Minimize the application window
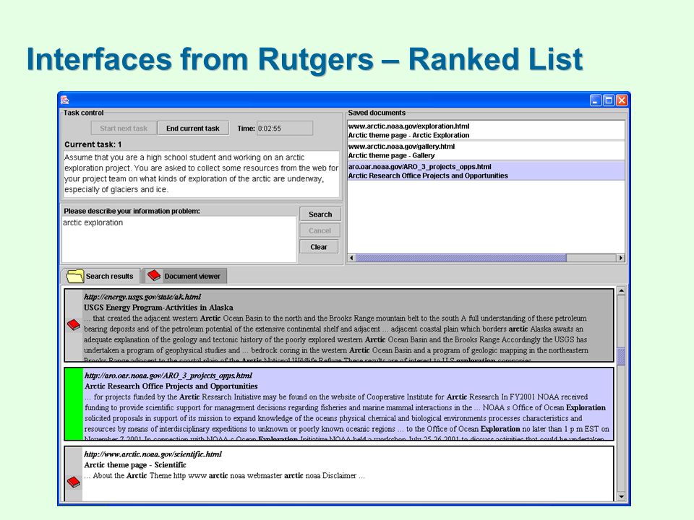Image resolution: width=694 pixels, height=520 pixels. click(596, 100)
